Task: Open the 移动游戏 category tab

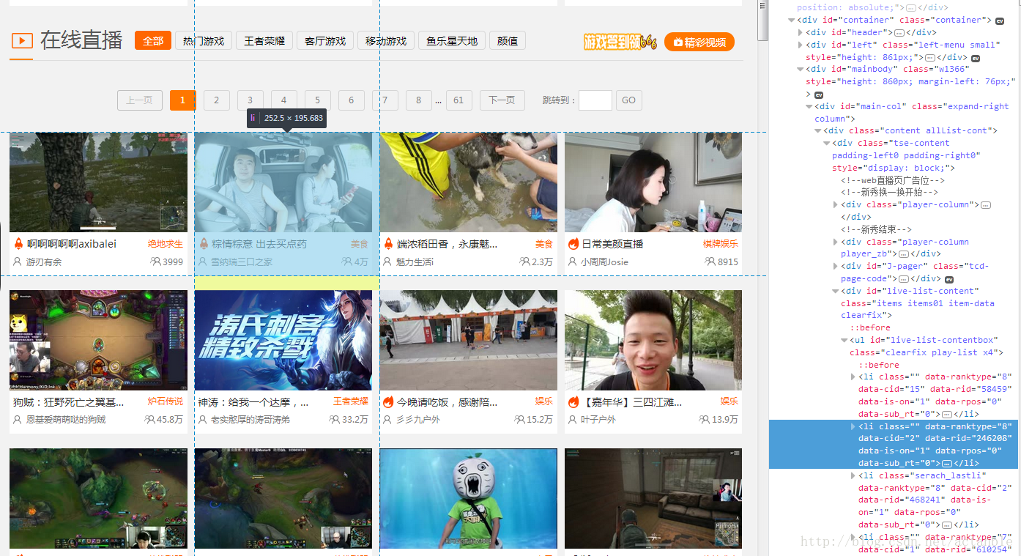Action: tap(386, 41)
